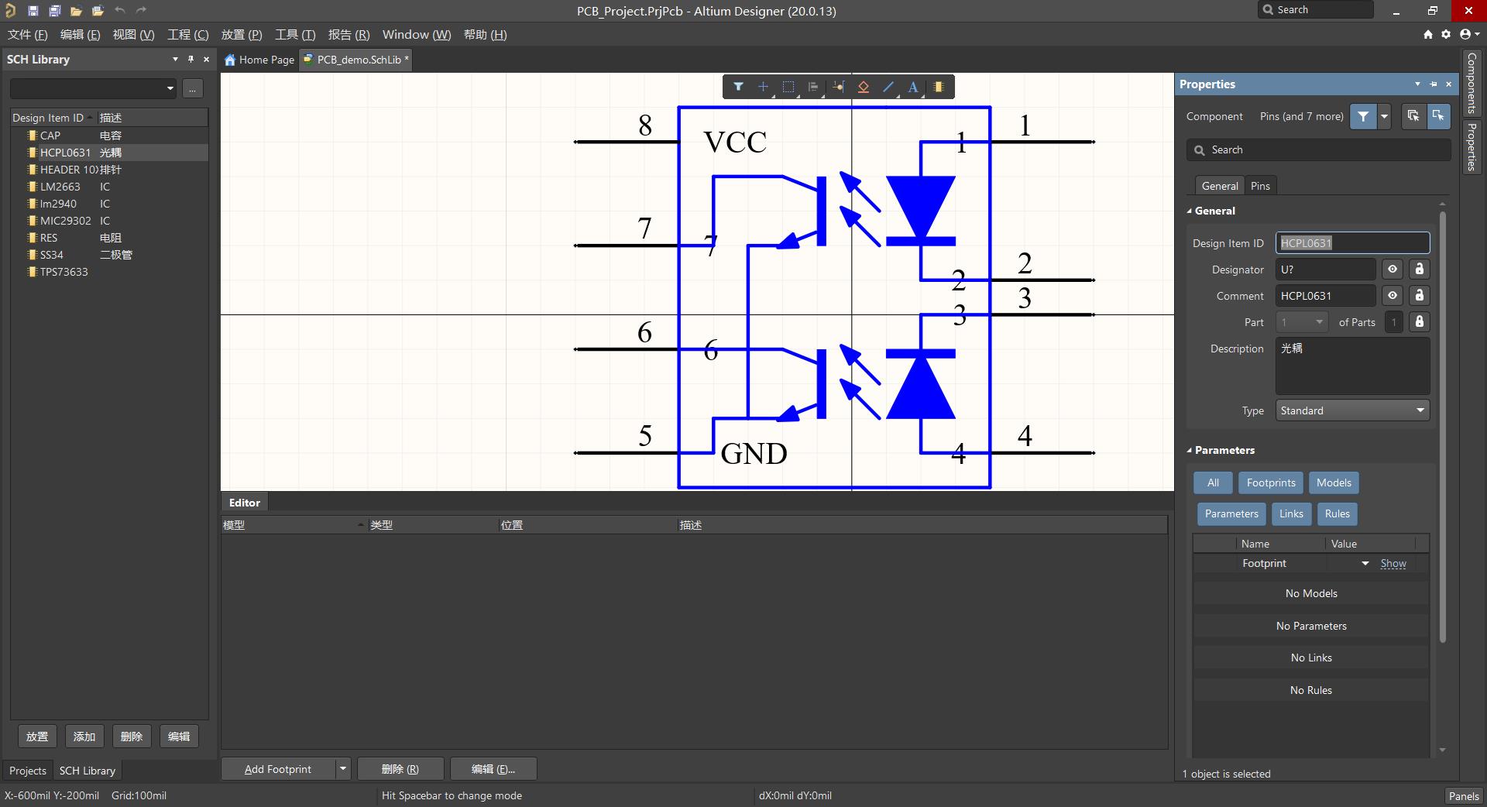This screenshot has height=807, width=1487.
Task: Switch to the Projects panel tab
Action: [x=28, y=771]
